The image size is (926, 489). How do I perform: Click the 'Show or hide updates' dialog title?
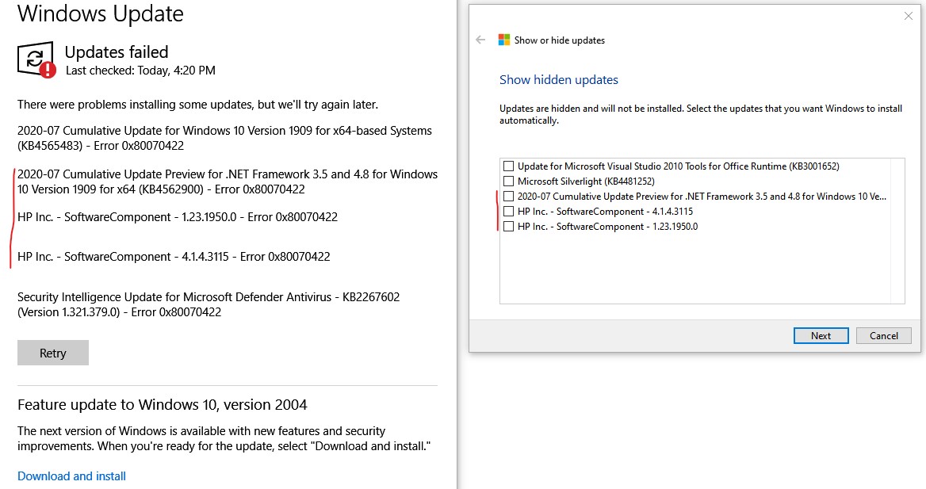coord(559,40)
